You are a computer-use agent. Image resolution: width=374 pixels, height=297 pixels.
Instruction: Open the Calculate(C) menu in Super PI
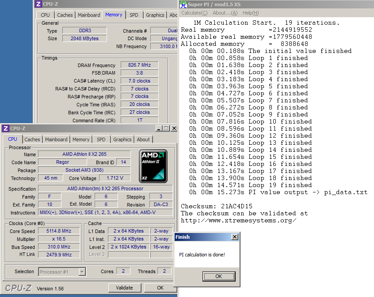coord(195,13)
